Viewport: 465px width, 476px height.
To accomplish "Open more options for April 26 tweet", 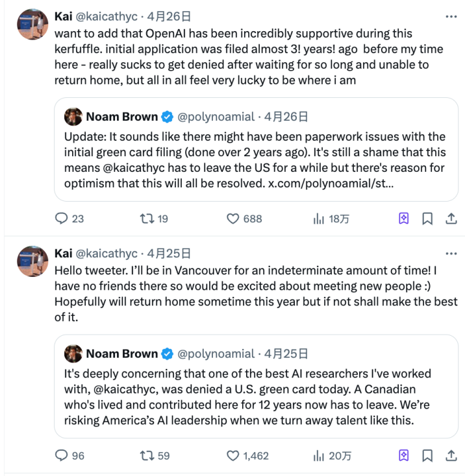I will pyautogui.click(x=451, y=16).
